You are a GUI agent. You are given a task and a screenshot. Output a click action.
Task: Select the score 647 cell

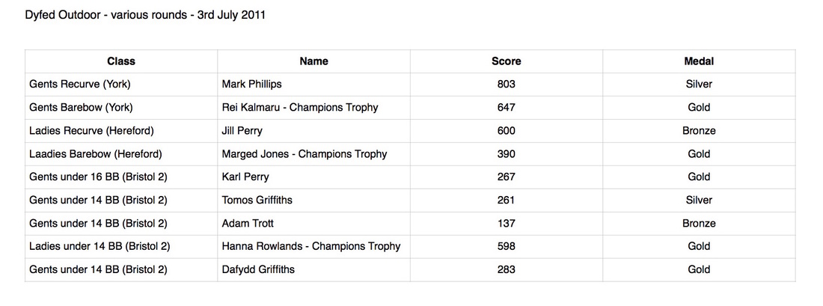(507, 108)
